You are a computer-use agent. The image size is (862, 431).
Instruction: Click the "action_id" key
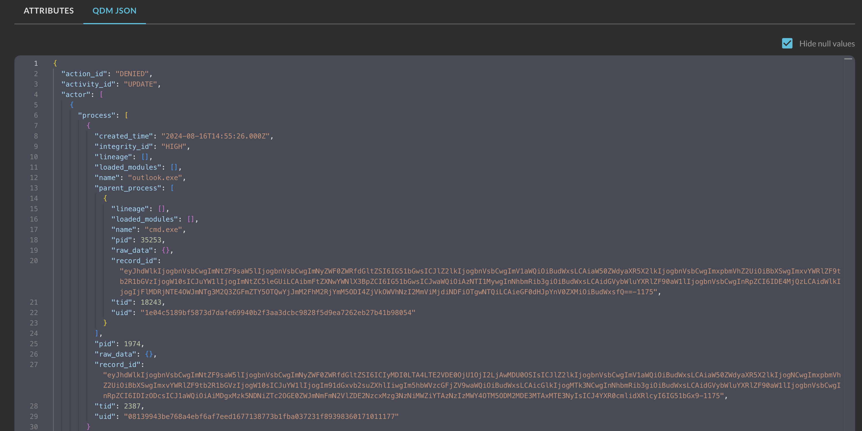tap(84, 74)
